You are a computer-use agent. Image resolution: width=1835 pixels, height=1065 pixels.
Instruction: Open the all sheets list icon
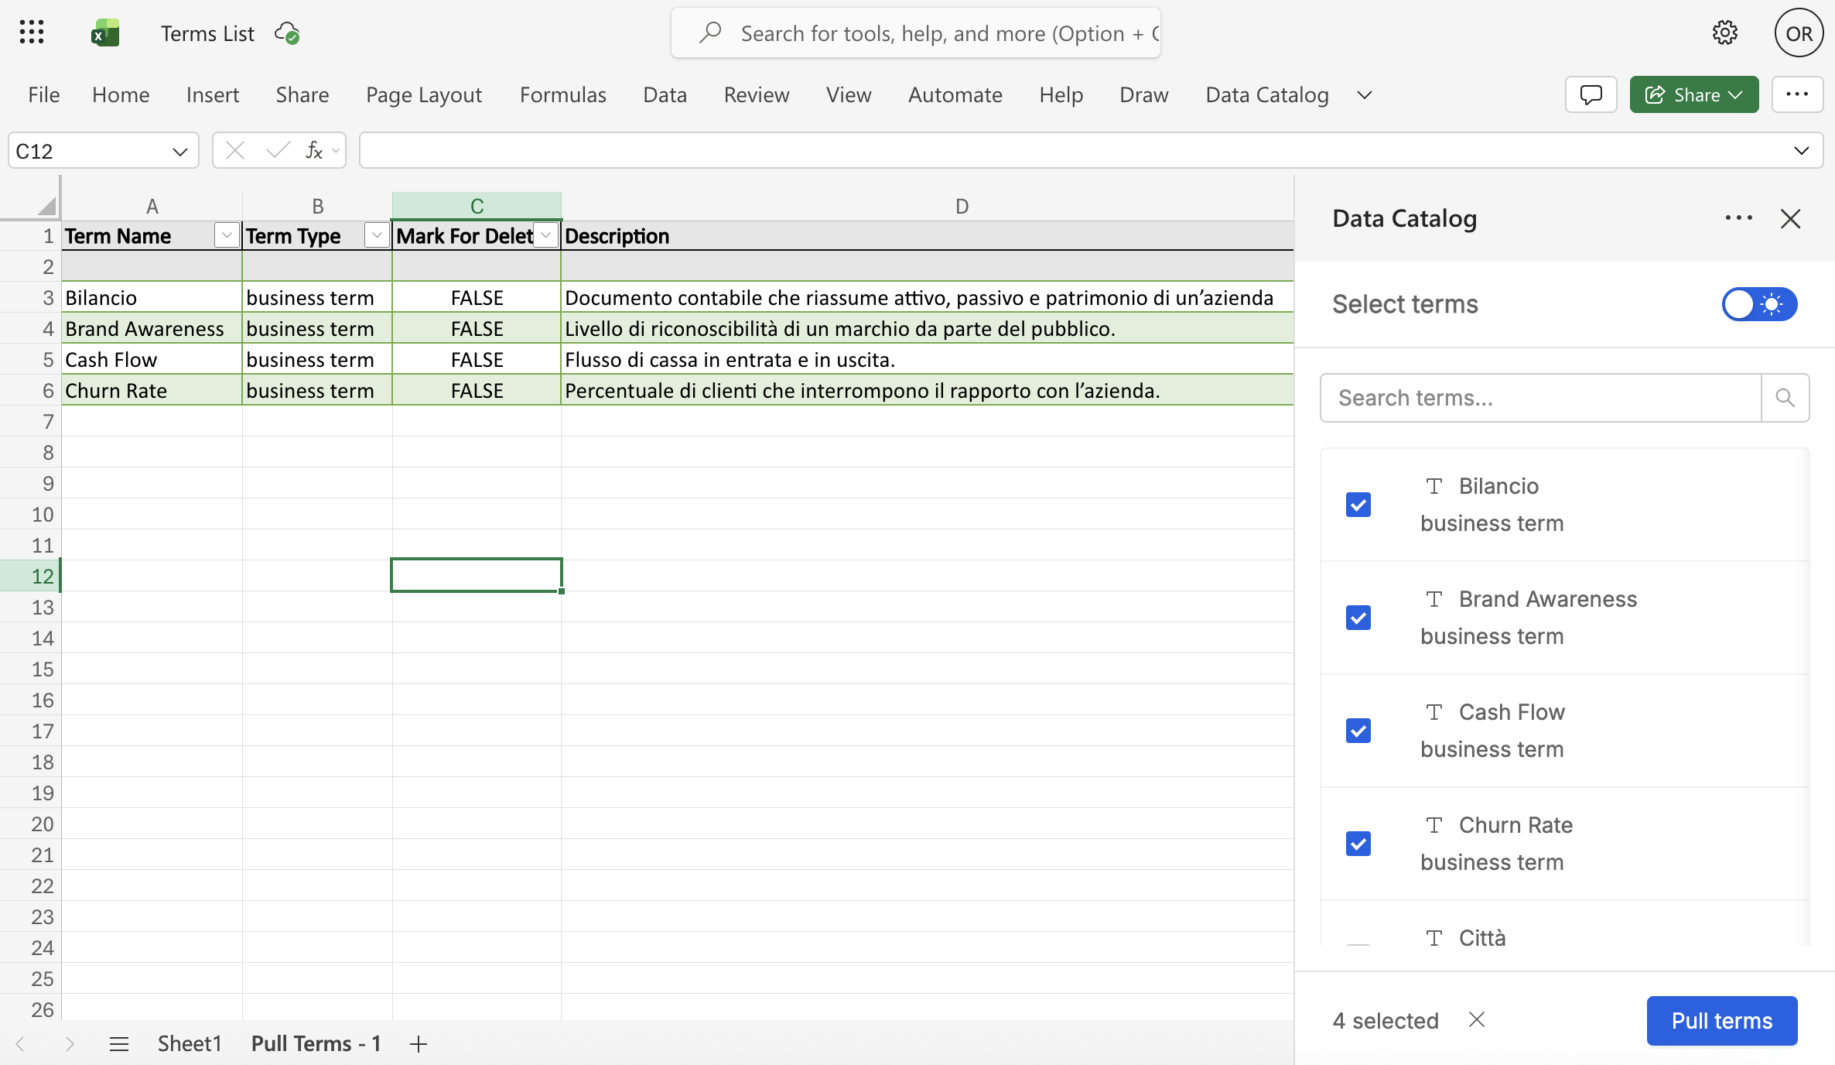118,1043
